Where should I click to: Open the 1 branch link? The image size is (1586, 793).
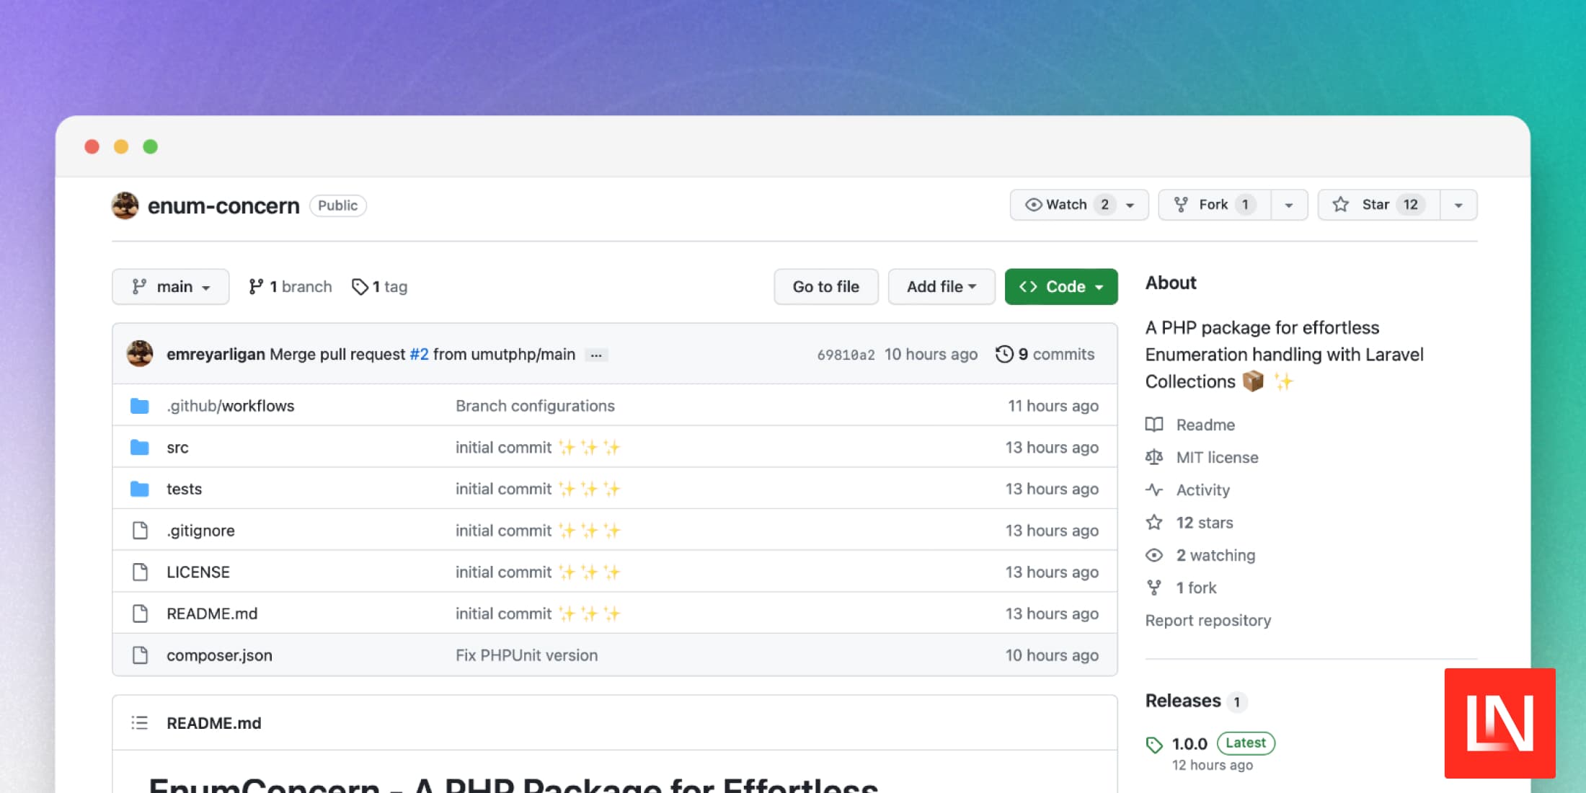point(290,287)
